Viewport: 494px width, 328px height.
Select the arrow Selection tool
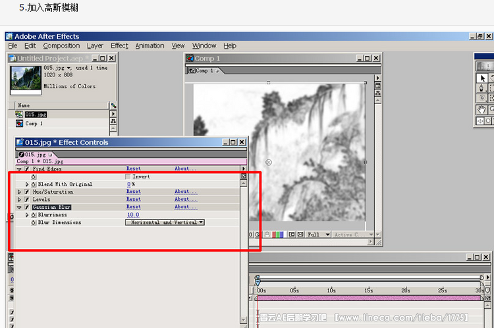pyautogui.click(x=482, y=78)
